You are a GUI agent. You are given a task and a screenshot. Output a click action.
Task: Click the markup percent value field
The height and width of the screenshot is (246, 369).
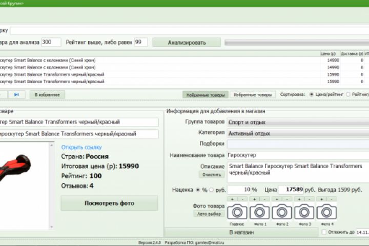239,190
